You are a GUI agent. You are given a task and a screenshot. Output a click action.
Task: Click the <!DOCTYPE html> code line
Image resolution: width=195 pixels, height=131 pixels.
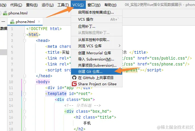(44, 29)
